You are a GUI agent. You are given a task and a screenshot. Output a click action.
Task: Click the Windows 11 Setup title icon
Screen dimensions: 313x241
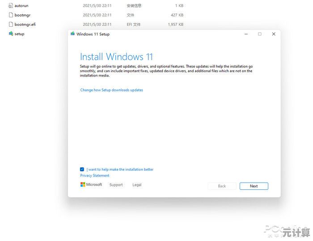tap(72, 34)
